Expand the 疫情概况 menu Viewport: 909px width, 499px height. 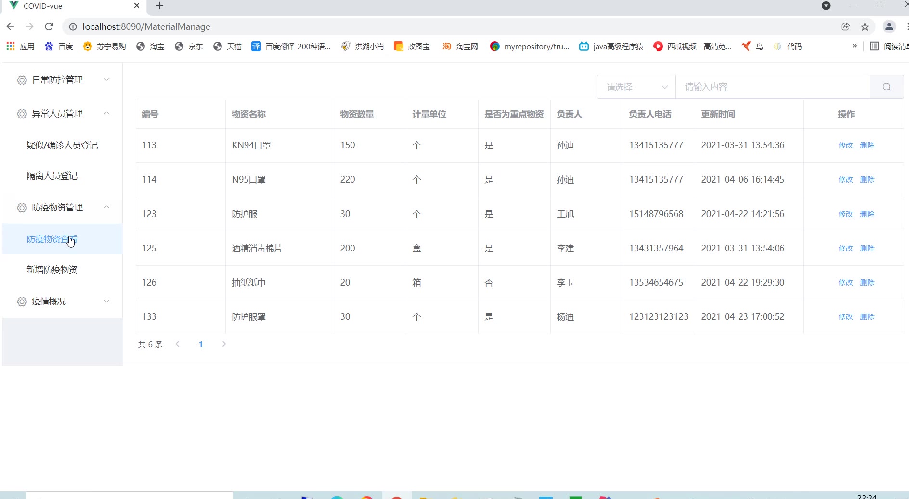(x=63, y=302)
